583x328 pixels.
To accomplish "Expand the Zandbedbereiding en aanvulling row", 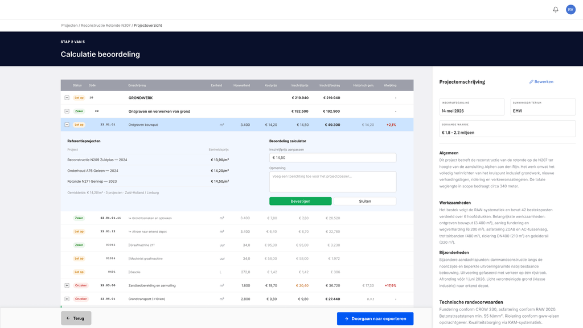I will tap(67, 286).
